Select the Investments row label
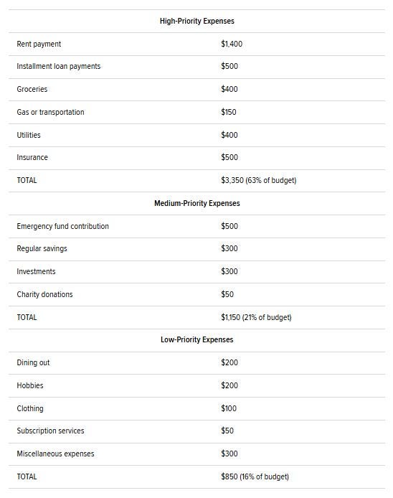Viewport: 393px width, 498px height. (36, 271)
